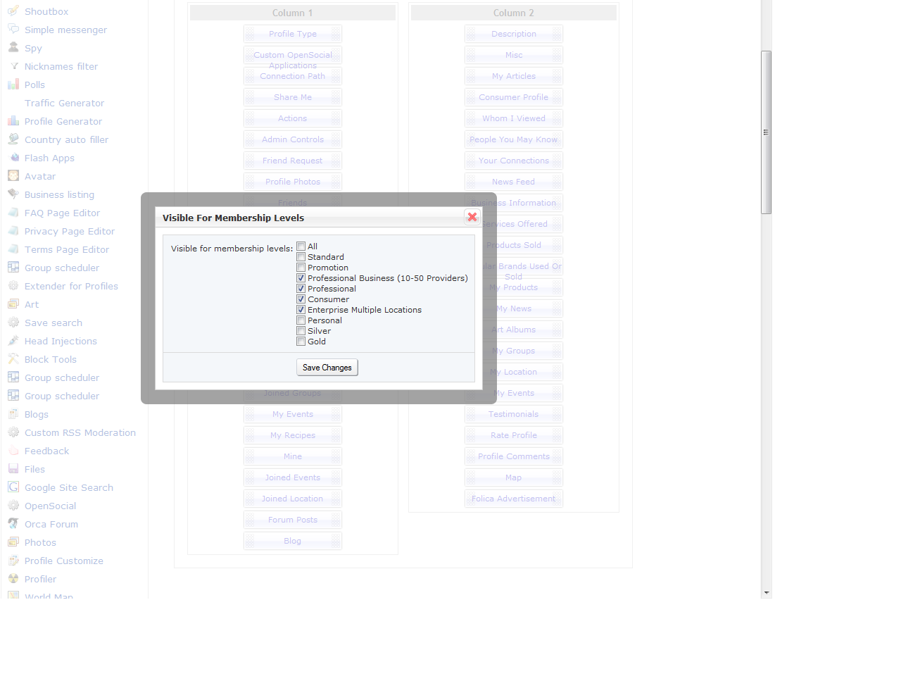This screenshot has height=700, width=901.
Task: Click the Files icon
Action: click(x=13, y=469)
